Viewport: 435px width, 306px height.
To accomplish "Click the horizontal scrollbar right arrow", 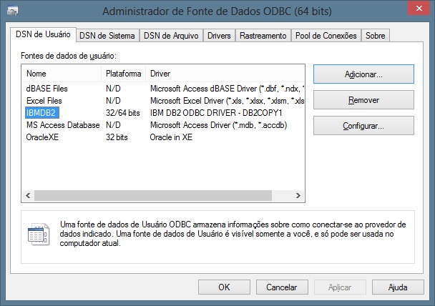I will [x=301, y=194].
